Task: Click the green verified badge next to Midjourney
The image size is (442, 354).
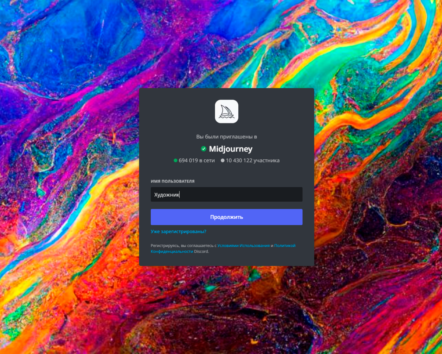Action: [x=204, y=149]
